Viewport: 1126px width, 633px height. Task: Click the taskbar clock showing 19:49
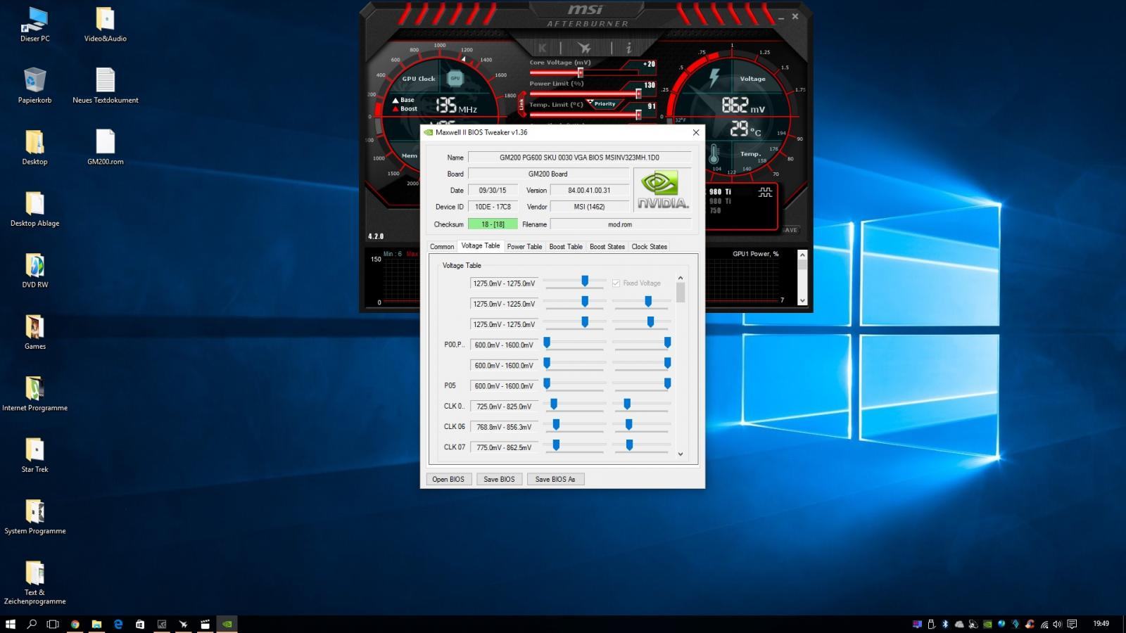point(1101,624)
